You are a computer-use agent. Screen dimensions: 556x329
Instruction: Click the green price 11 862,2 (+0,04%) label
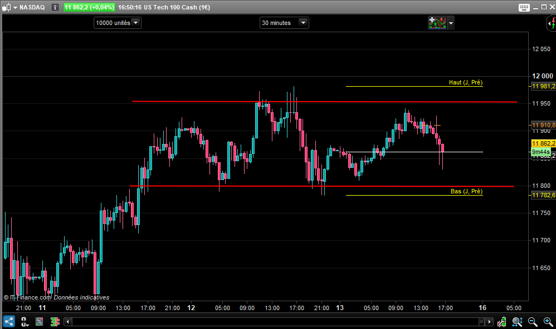point(89,7)
